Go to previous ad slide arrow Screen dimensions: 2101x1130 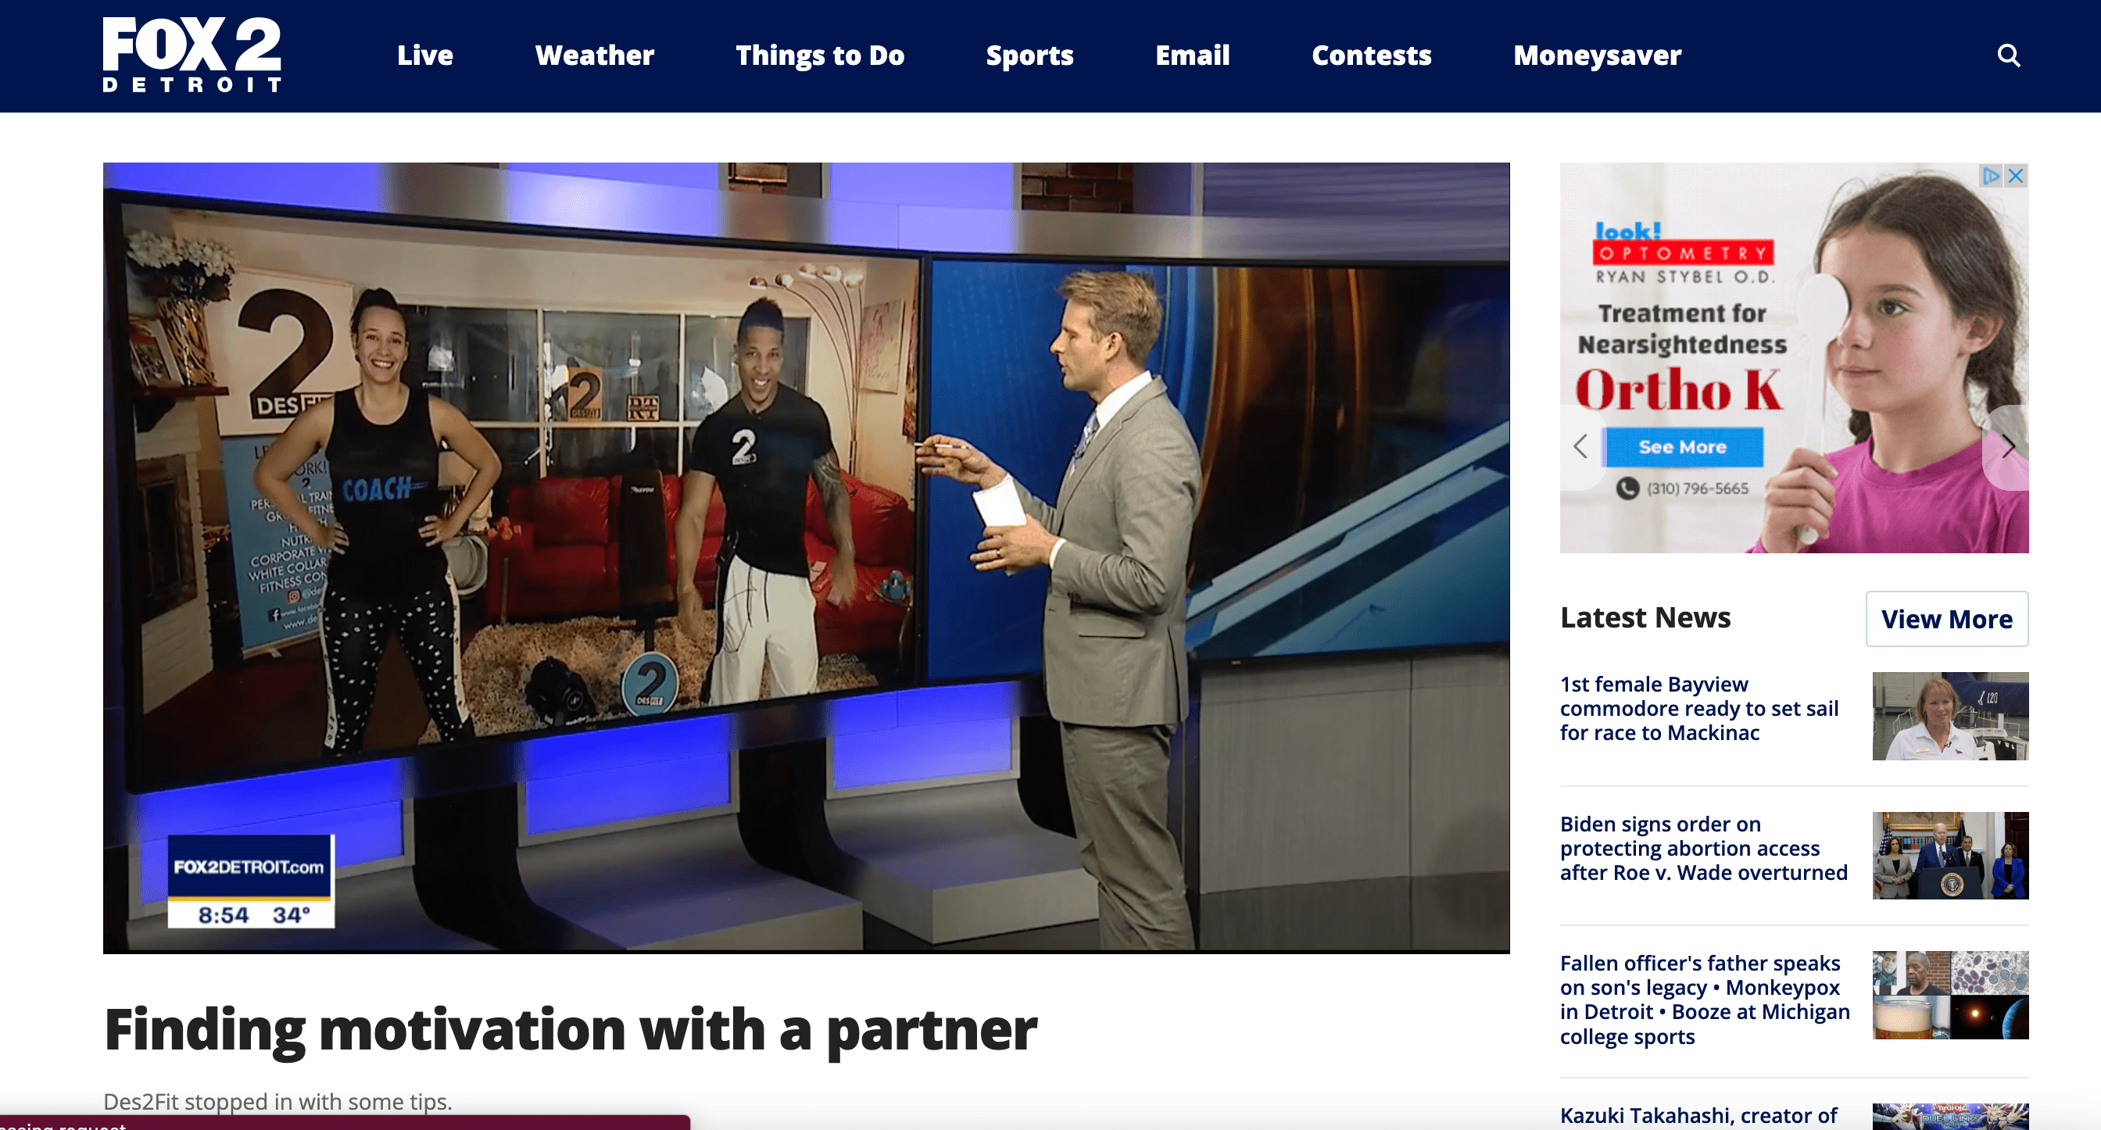click(1580, 446)
